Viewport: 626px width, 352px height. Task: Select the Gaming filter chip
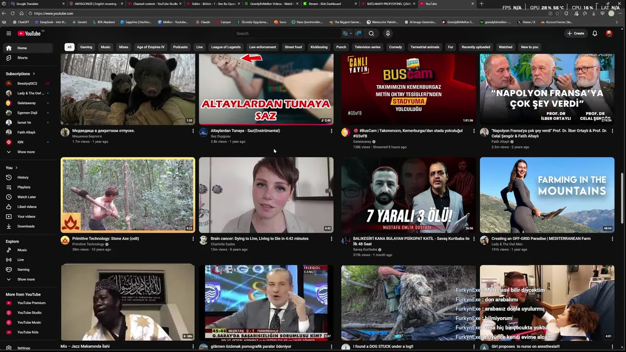pyautogui.click(x=86, y=47)
